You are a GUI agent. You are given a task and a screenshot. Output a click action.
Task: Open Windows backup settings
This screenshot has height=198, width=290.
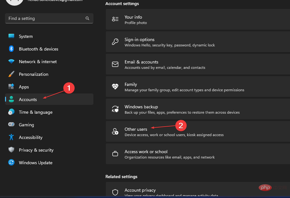[198, 109]
